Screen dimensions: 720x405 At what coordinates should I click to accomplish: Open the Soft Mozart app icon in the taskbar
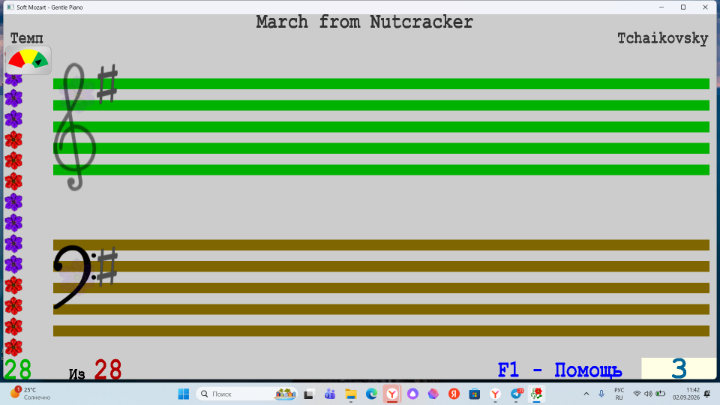536,394
